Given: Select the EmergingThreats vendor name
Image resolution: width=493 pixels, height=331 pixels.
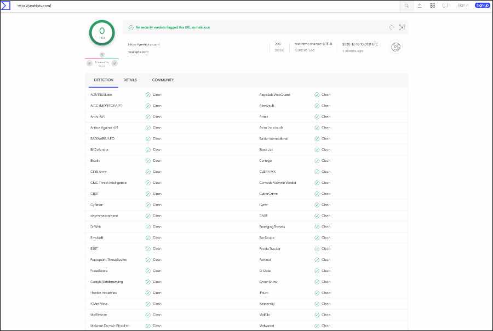Looking at the screenshot, I should point(272,227).
